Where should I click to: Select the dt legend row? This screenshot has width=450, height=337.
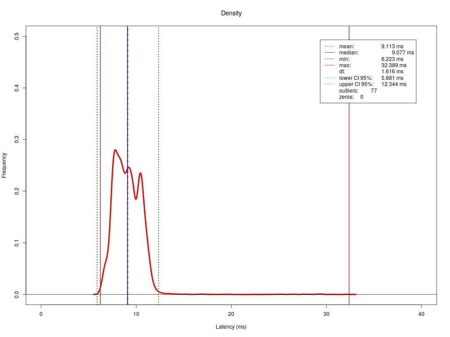click(342, 72)
